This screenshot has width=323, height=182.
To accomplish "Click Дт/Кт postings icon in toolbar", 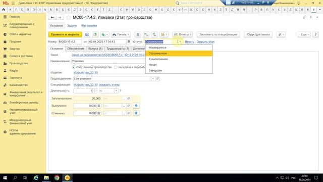I will click(x=146, y=34).
